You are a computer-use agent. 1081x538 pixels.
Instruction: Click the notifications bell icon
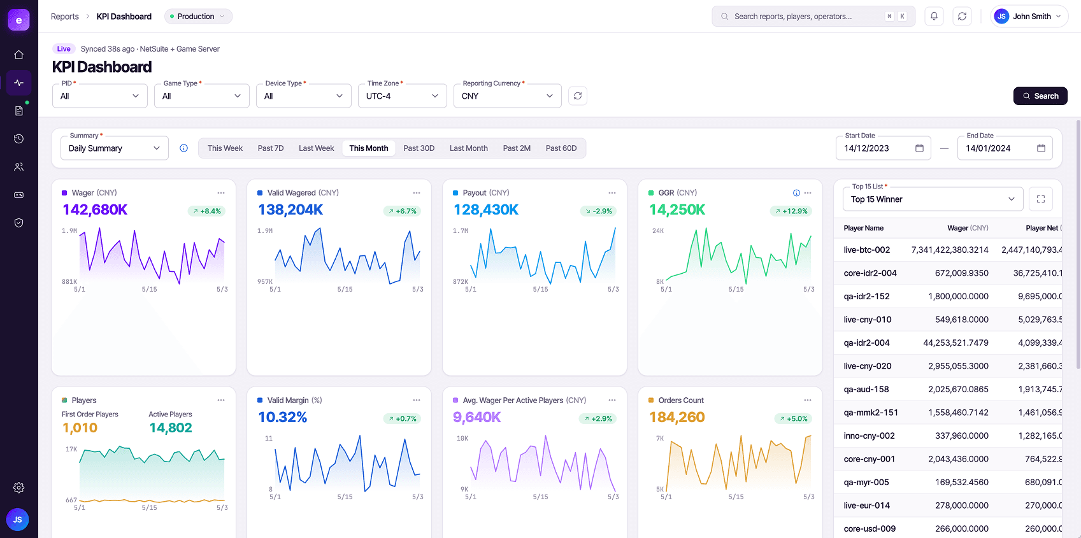(x=934, y=17)
